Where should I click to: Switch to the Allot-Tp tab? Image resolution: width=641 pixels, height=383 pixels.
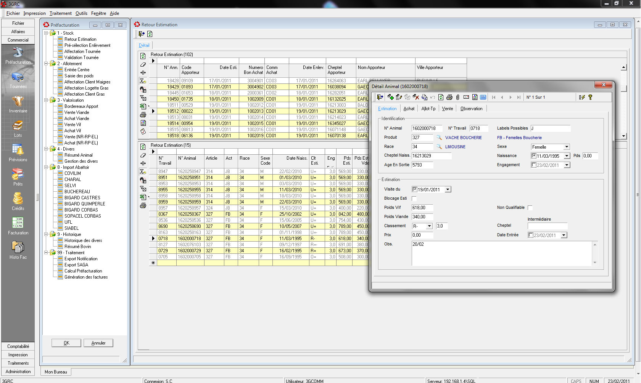point(428,109)
